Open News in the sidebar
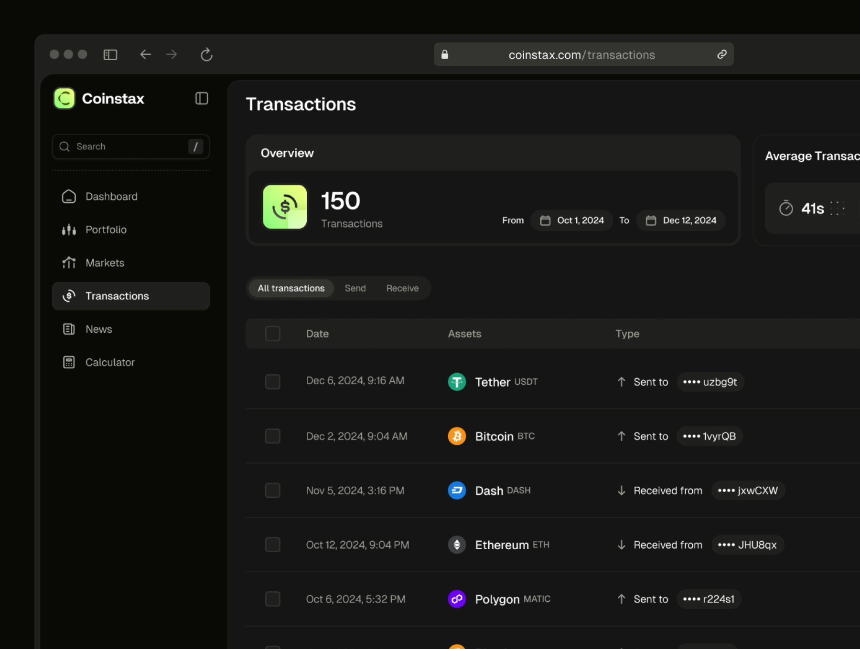The width and height of the screenshot is (860, 649). point(130,329)
